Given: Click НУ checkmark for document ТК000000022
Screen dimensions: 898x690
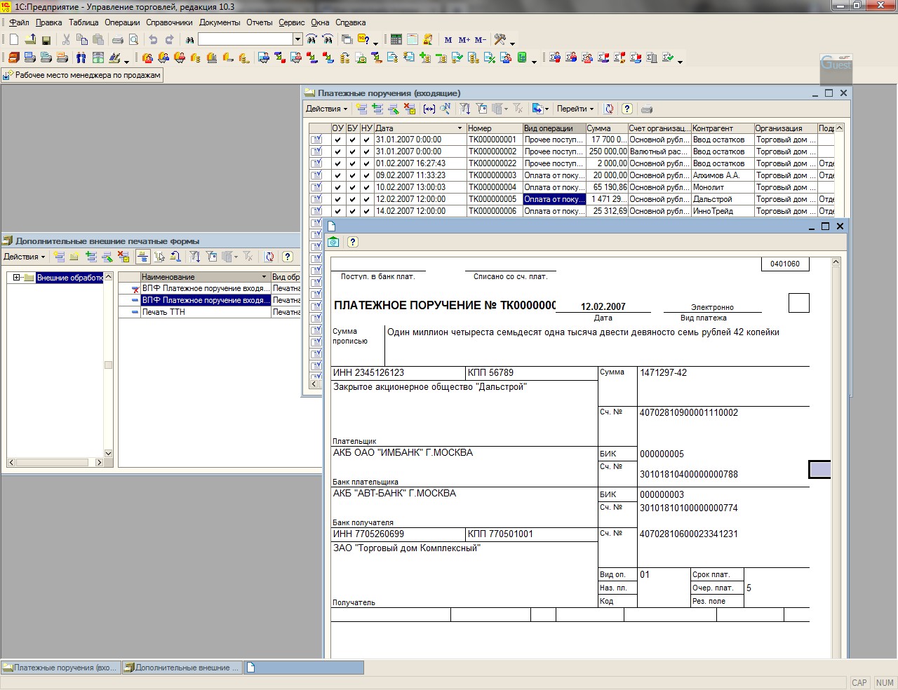Looking at the screenshot, I should tap(366, 163).
